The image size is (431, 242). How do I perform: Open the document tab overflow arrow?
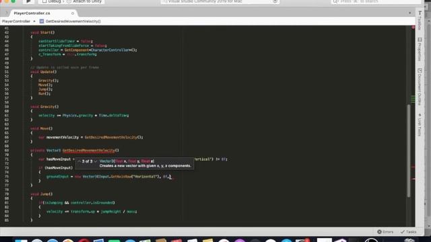pyautogui.click(x=409, y=13)
